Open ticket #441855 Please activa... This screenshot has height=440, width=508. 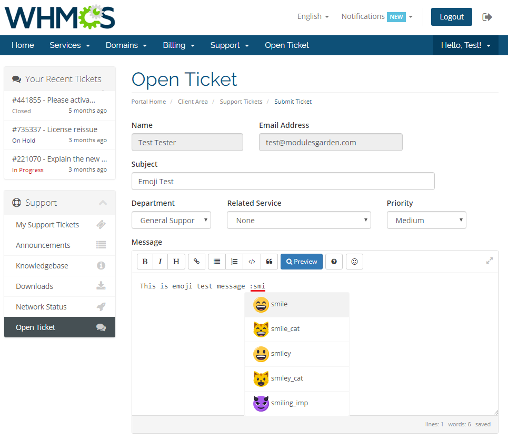(59, 105)
